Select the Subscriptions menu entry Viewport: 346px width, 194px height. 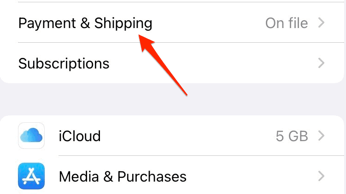click(64, 63)
